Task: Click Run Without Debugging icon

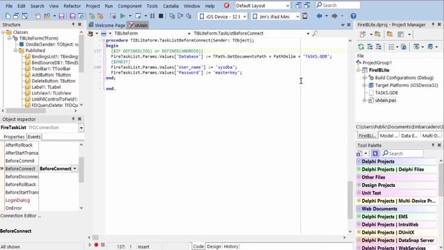Action: pyautogui.click(x=138, y=16)
